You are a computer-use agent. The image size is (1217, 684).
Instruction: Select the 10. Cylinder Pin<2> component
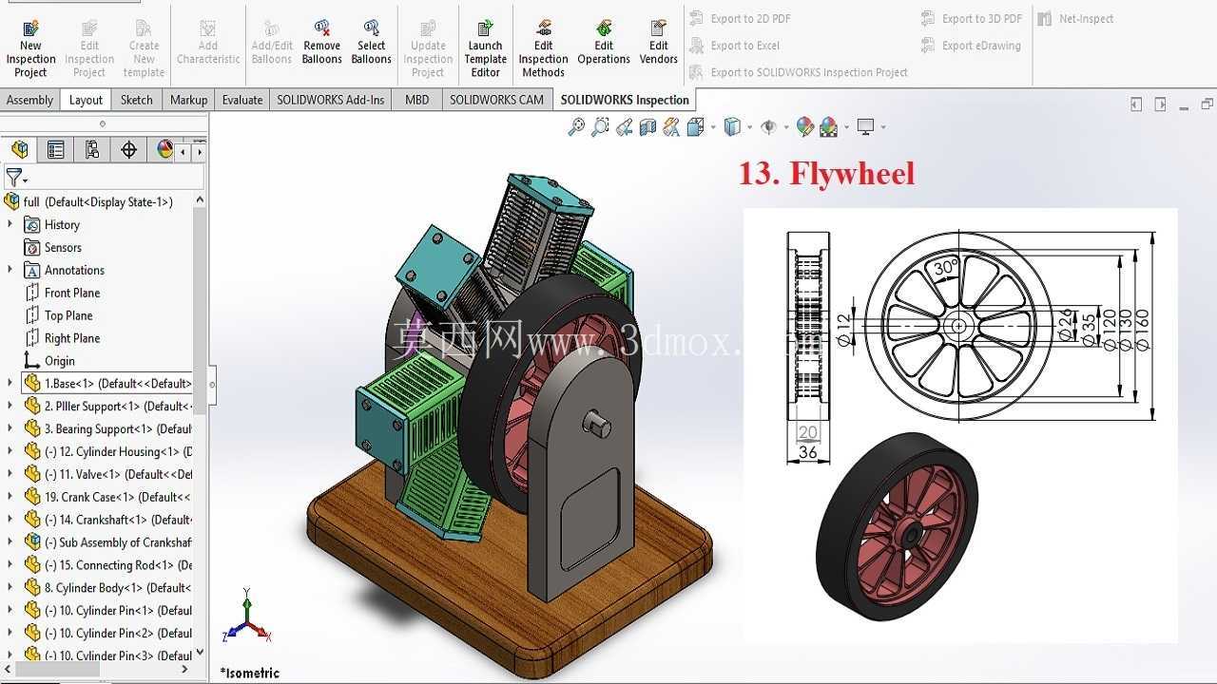tap(118, 634)
